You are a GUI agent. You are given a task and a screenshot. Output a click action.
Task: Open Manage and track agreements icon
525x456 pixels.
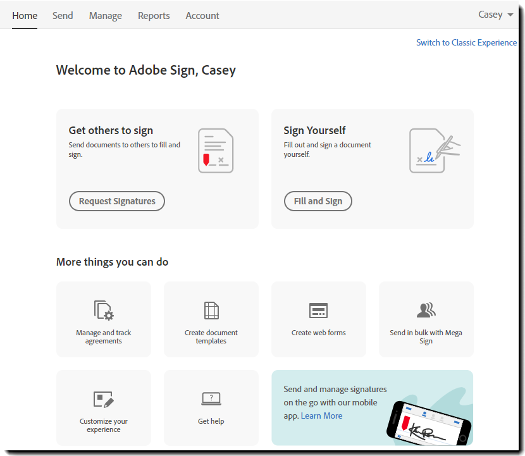coord(104,311)
